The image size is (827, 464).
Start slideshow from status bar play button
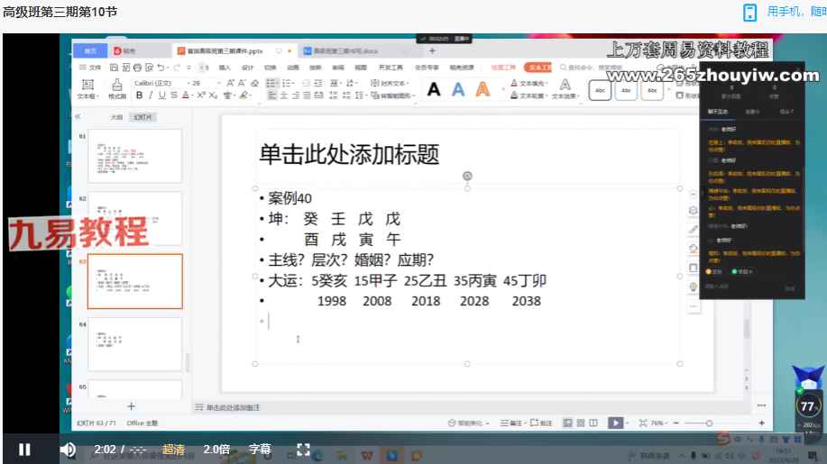click(615, 423)
